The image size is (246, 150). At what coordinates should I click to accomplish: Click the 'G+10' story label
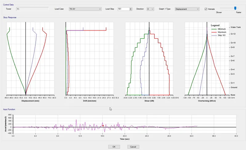pos(233,43)
